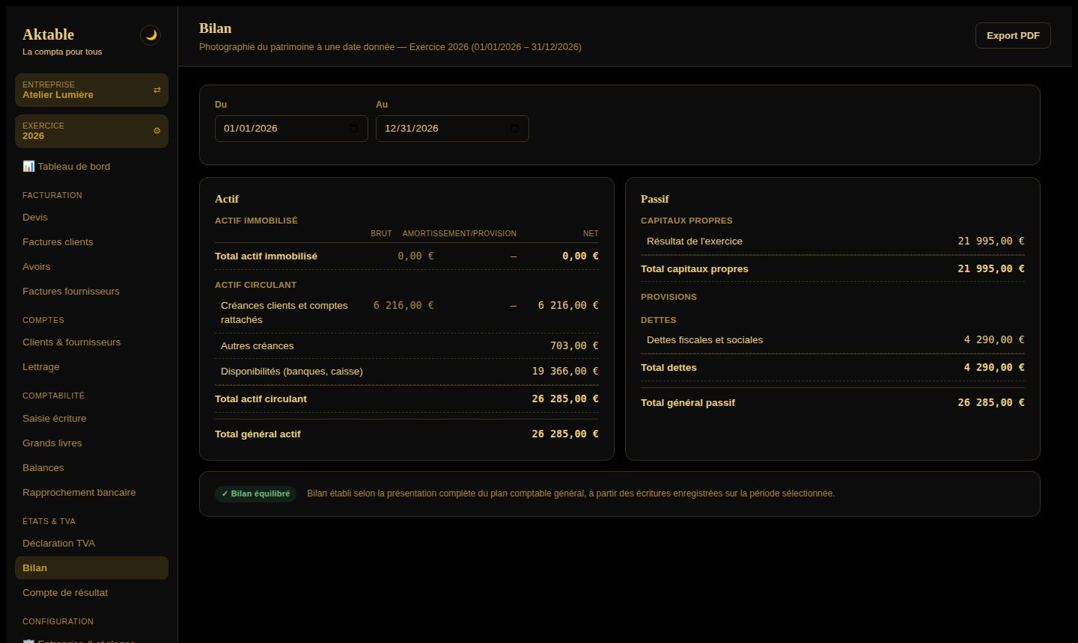
Task: Click the Export PDF button
Action: tap(1013, 35)
